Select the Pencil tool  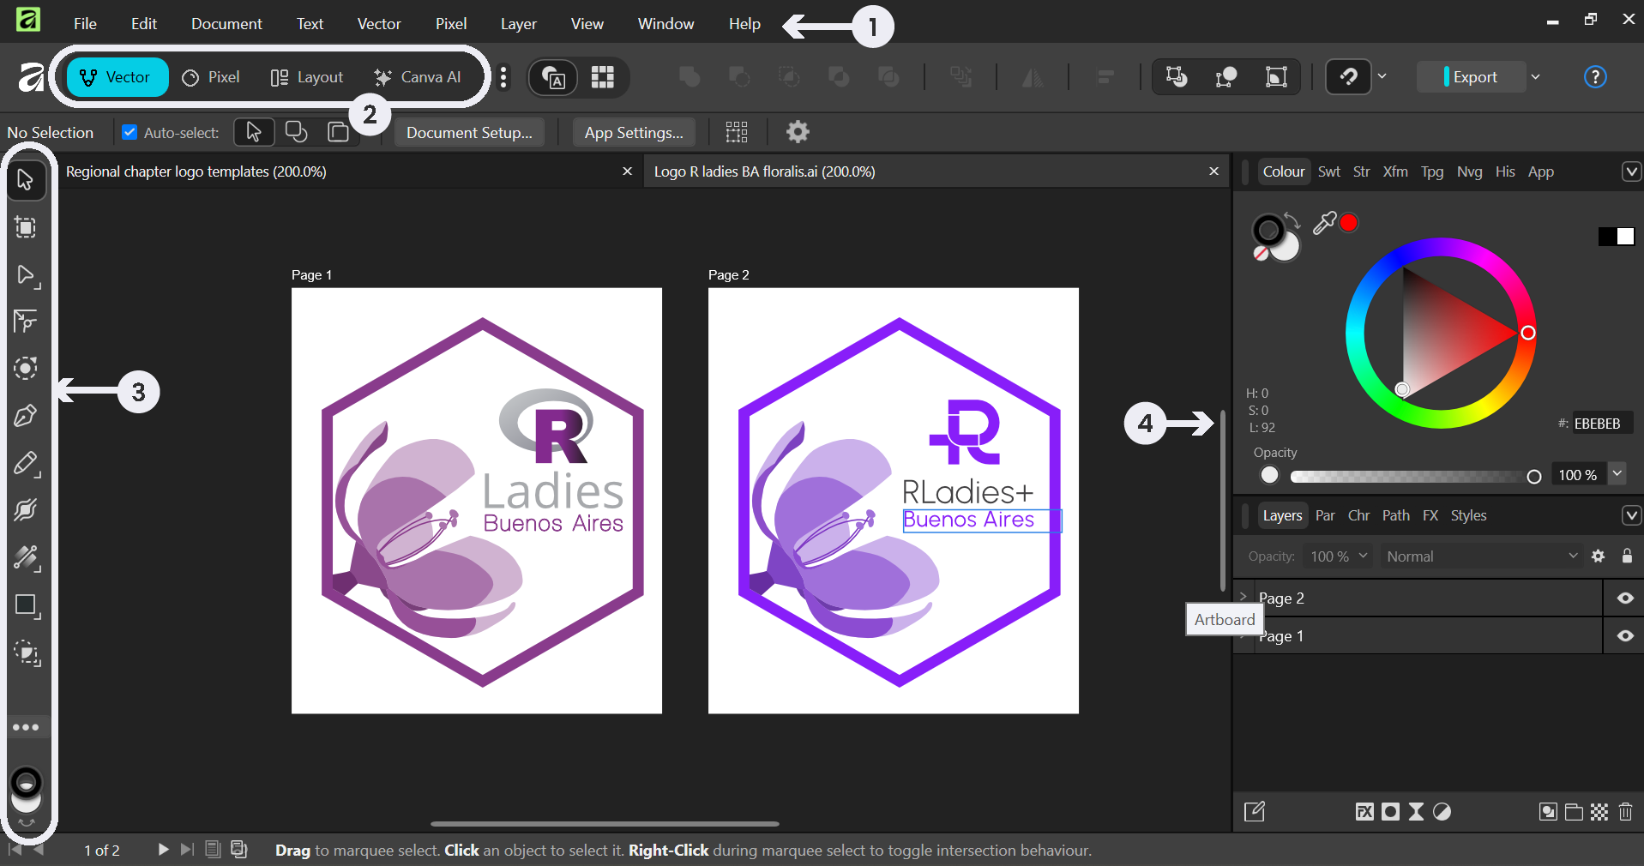pos(26,464)
